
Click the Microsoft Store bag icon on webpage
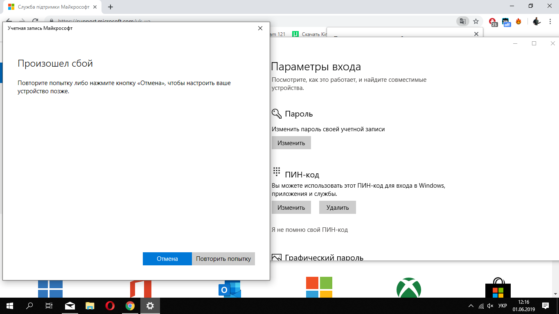(x=498, y=288)
